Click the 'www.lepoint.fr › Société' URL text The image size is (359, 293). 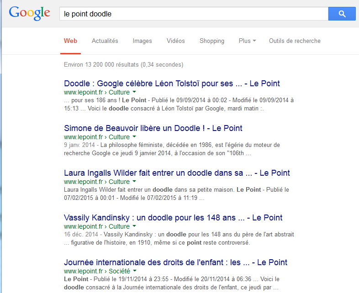click(97, 271)
